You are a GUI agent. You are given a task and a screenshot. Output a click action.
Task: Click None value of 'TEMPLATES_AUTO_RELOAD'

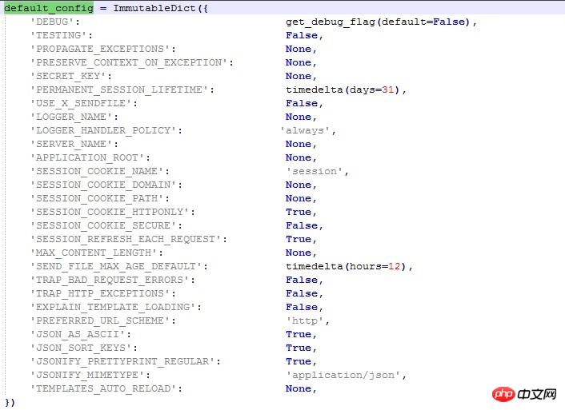(299, 388)
